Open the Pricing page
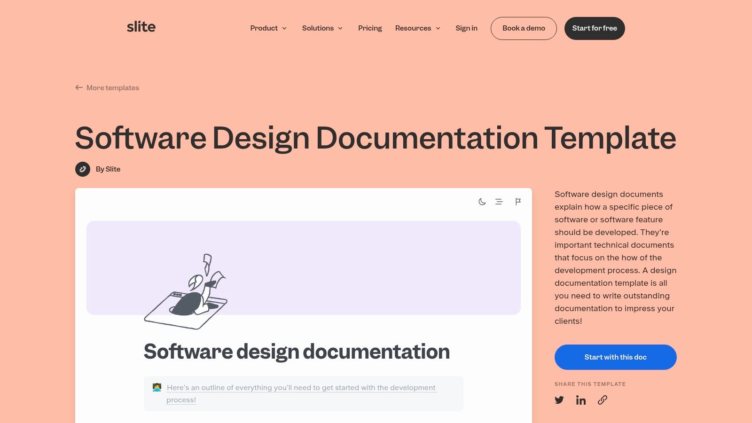Image resolution: width=752 pixels, height=423 pixels. (370, 28)
